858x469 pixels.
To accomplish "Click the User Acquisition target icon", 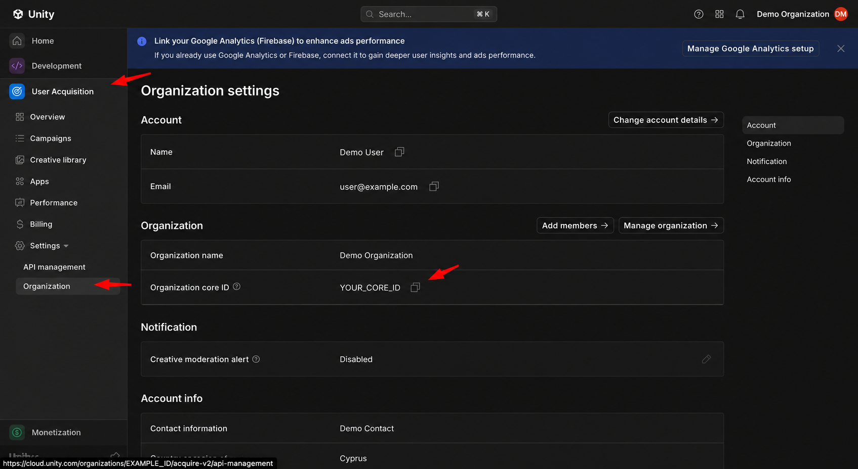I will click(17, 91).
